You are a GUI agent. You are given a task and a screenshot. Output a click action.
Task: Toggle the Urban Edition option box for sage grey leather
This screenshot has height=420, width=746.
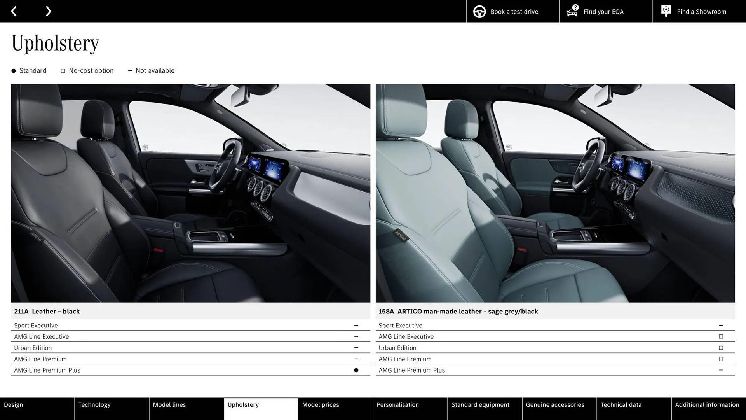(x=721, y=348)
